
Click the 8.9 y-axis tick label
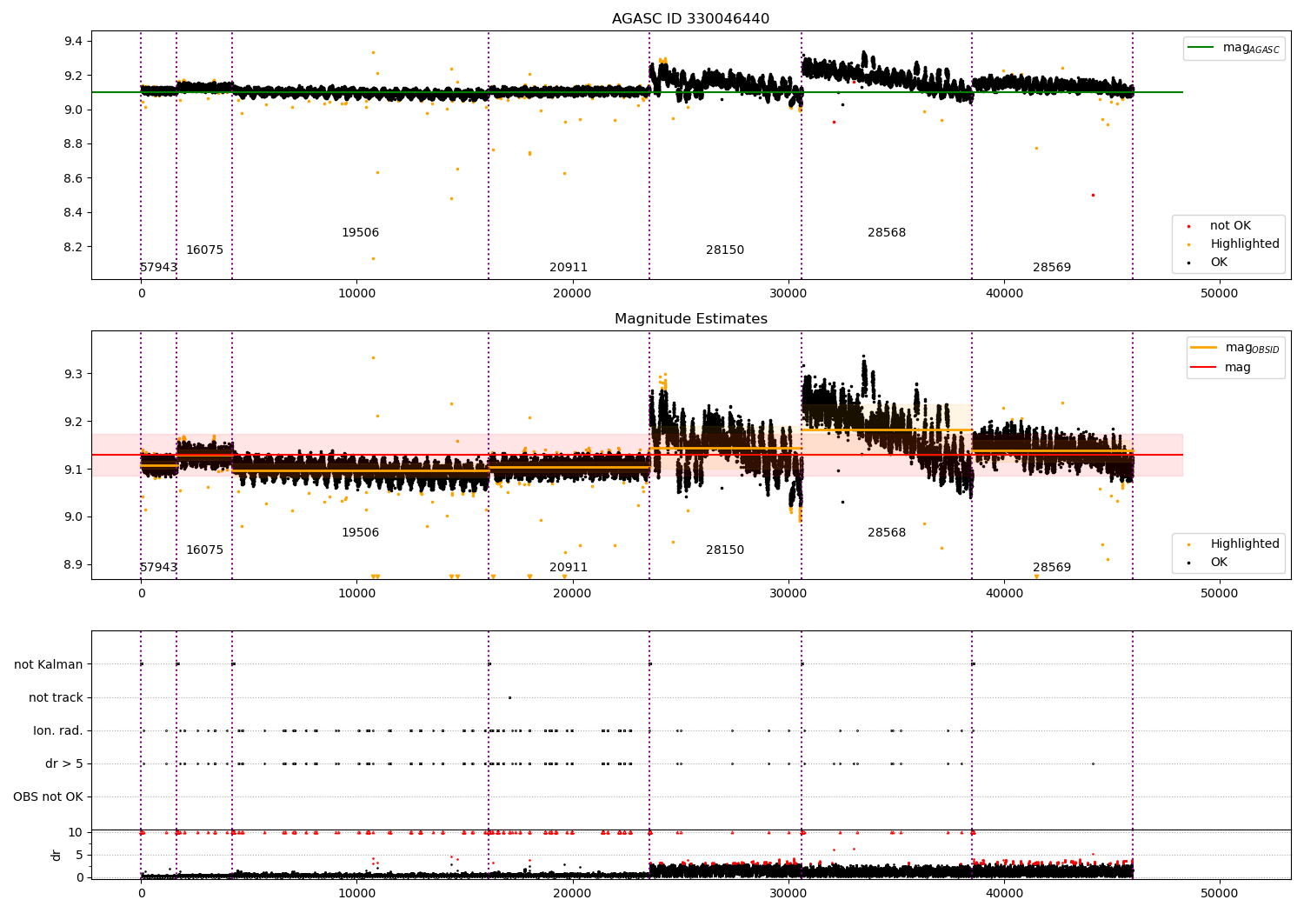coord(74,565)
